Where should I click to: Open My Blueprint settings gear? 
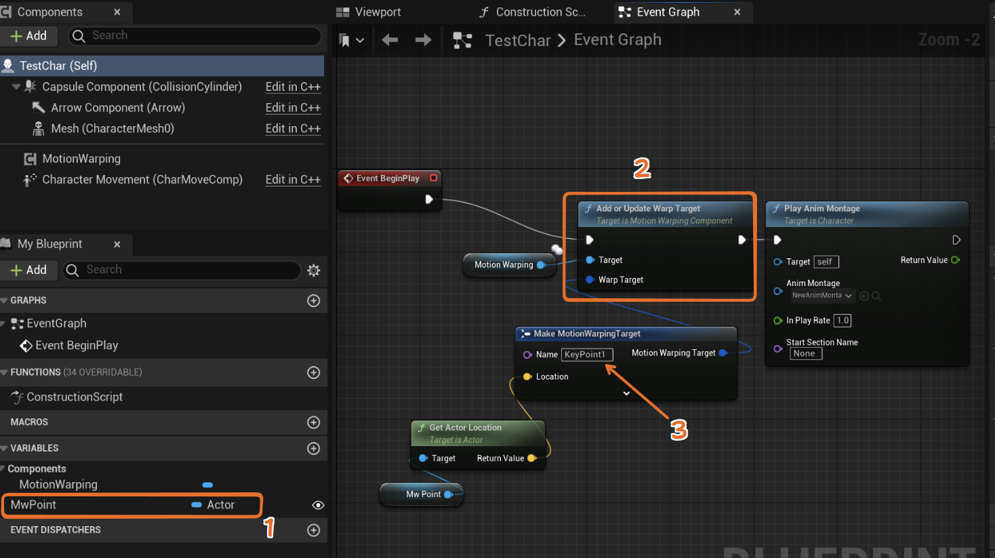(x=314, y=270)
